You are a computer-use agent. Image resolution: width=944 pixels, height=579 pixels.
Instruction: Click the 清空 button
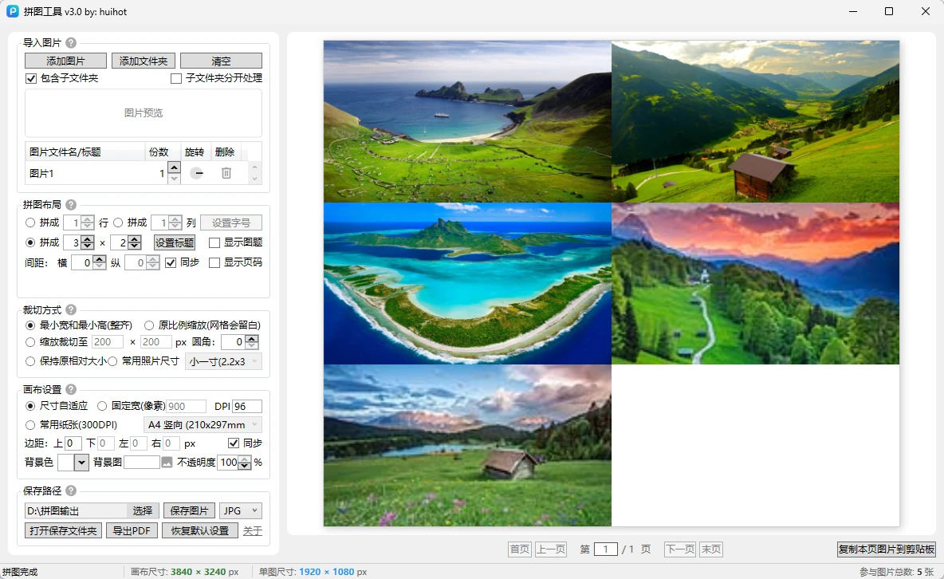click(221, 61)
